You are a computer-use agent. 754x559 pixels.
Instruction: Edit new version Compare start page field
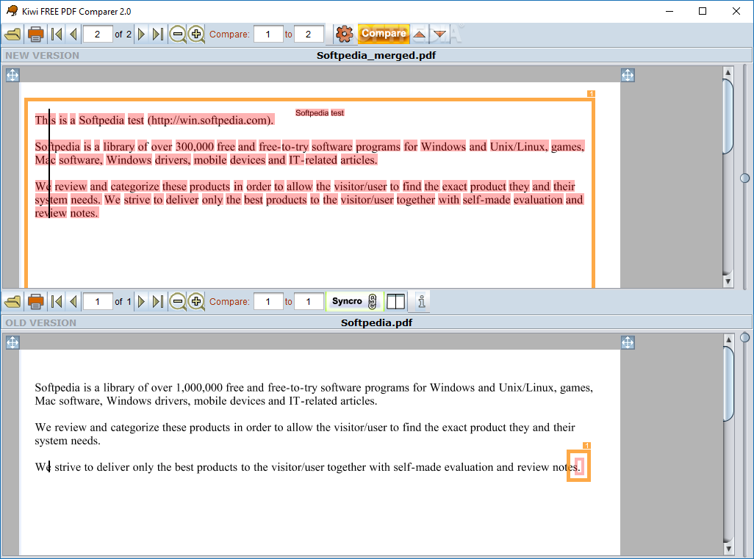point(268,34)
